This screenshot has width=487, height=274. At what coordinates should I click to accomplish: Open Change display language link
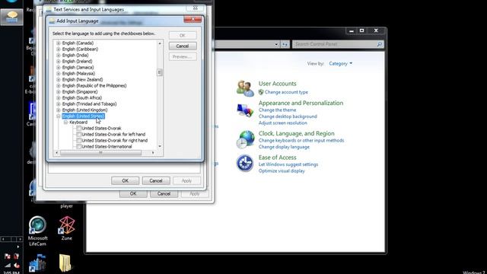(284, 147)
